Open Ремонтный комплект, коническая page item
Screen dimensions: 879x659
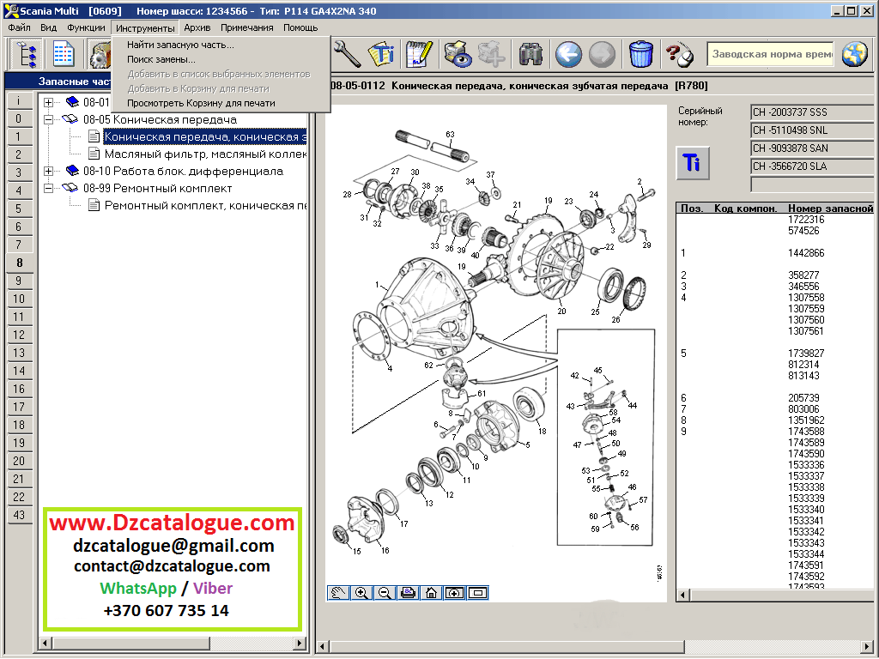point(206,206)
